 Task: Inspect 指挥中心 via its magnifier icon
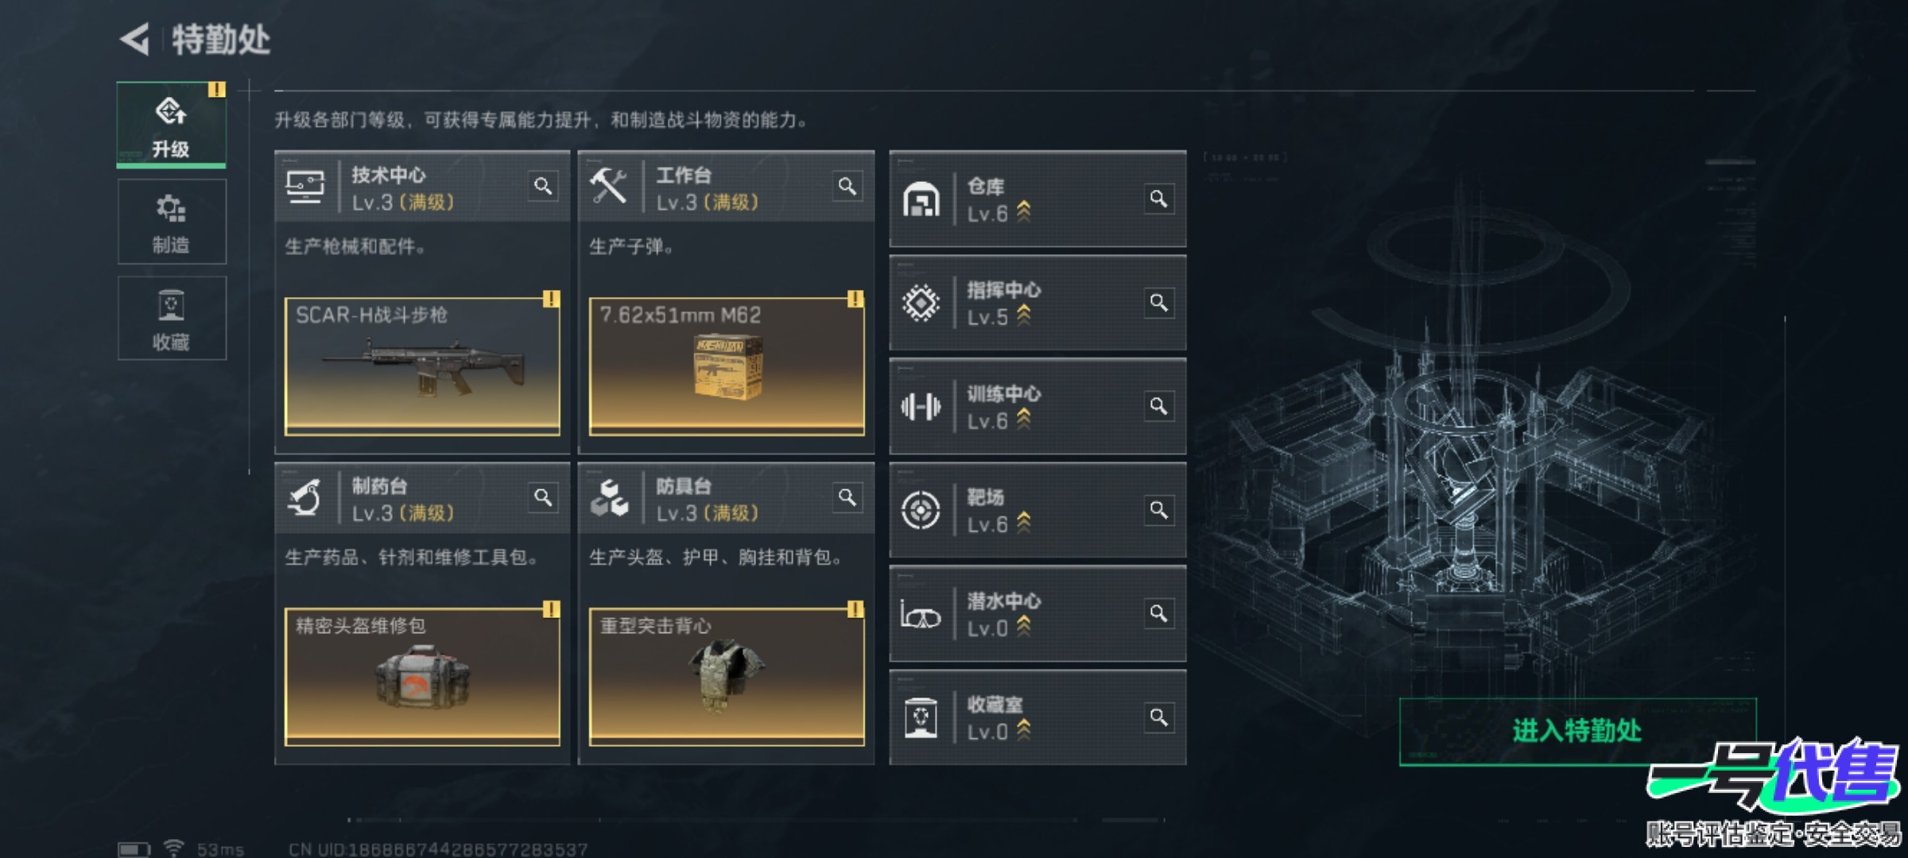[1158, 303]
